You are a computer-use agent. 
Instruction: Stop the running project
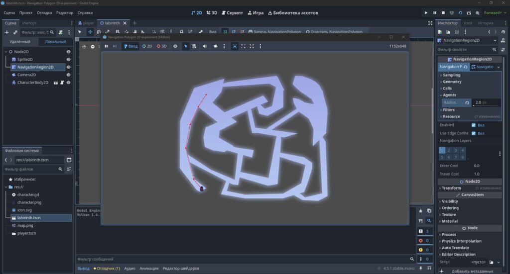pos(443,12)
